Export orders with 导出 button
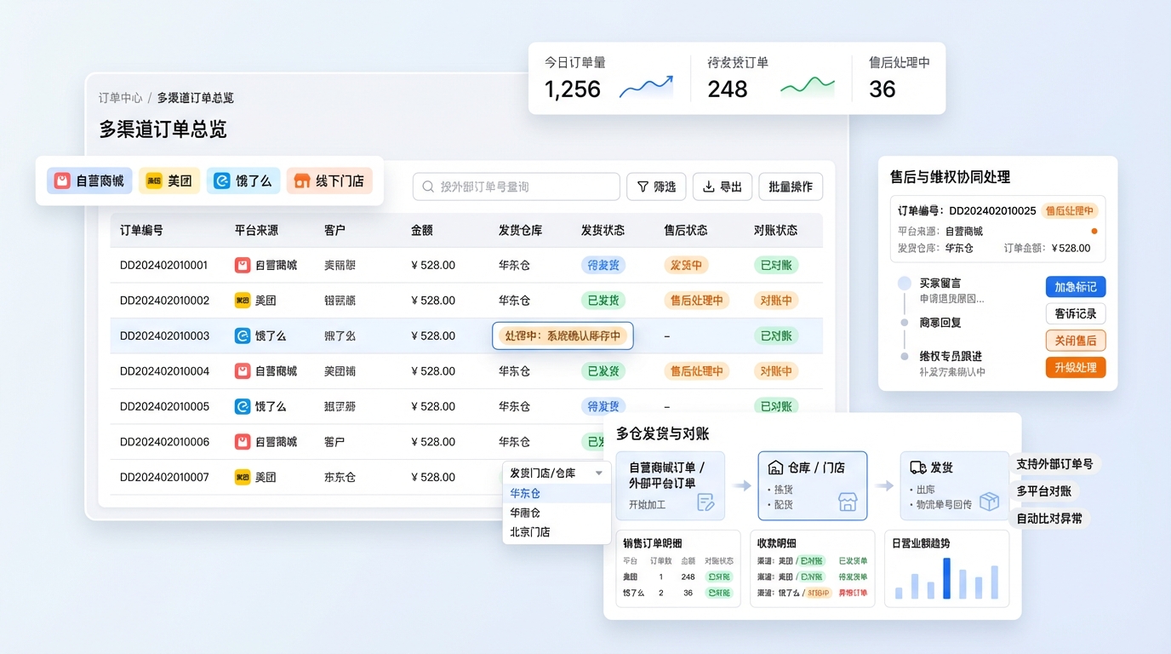Viewport: 1171px width, 654px height. point(722,186)
